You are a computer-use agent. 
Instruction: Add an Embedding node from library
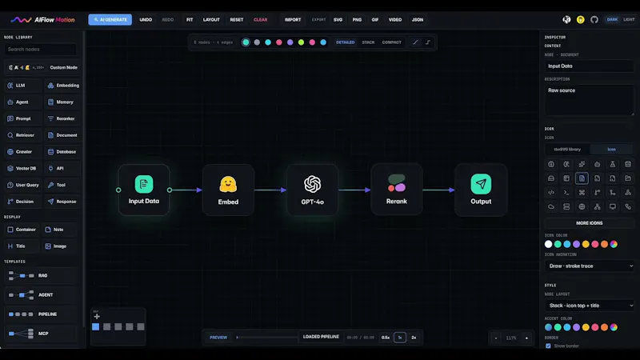pyautogui.click(x=63, y=86)
